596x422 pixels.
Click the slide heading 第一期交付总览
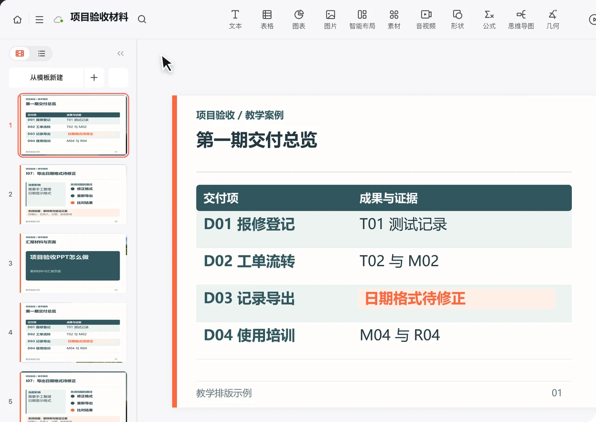click(257, 139)
